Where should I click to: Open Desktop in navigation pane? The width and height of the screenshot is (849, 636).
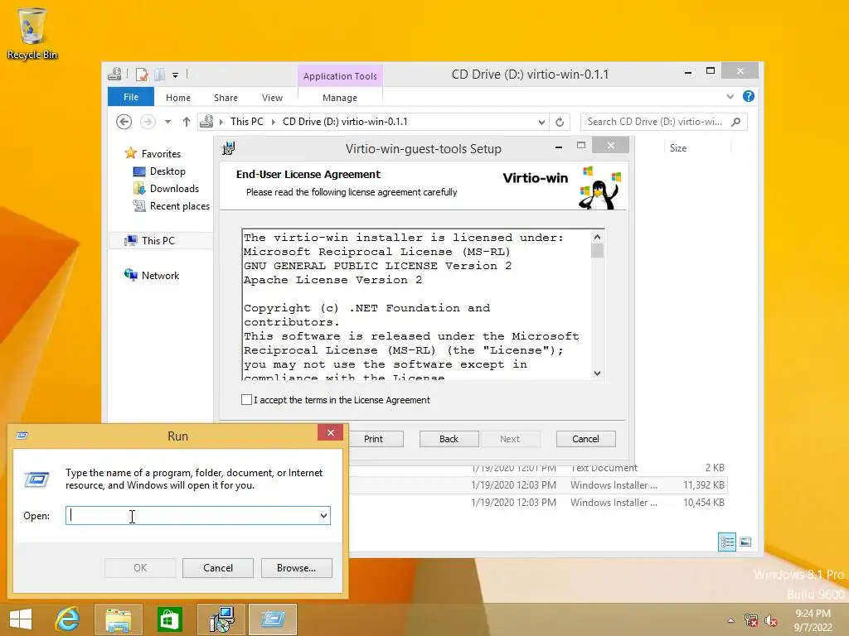pyautogui.click(x=167, y=171)
